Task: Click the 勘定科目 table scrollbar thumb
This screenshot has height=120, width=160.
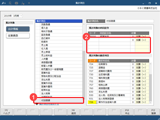Action: point(151,88)
